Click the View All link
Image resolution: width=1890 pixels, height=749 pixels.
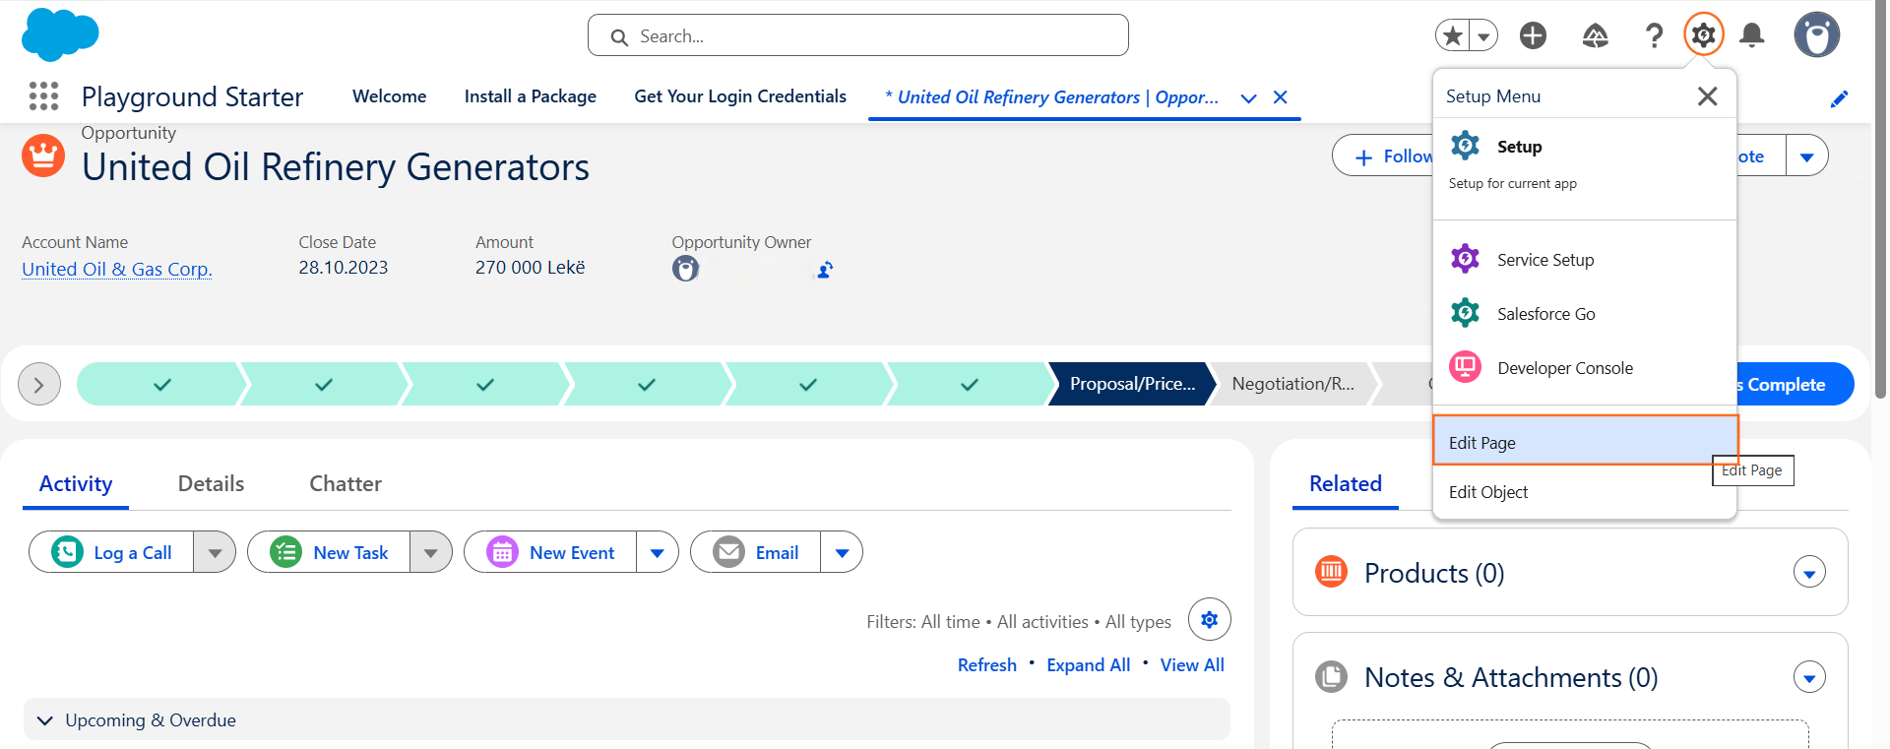point(1192,665)
